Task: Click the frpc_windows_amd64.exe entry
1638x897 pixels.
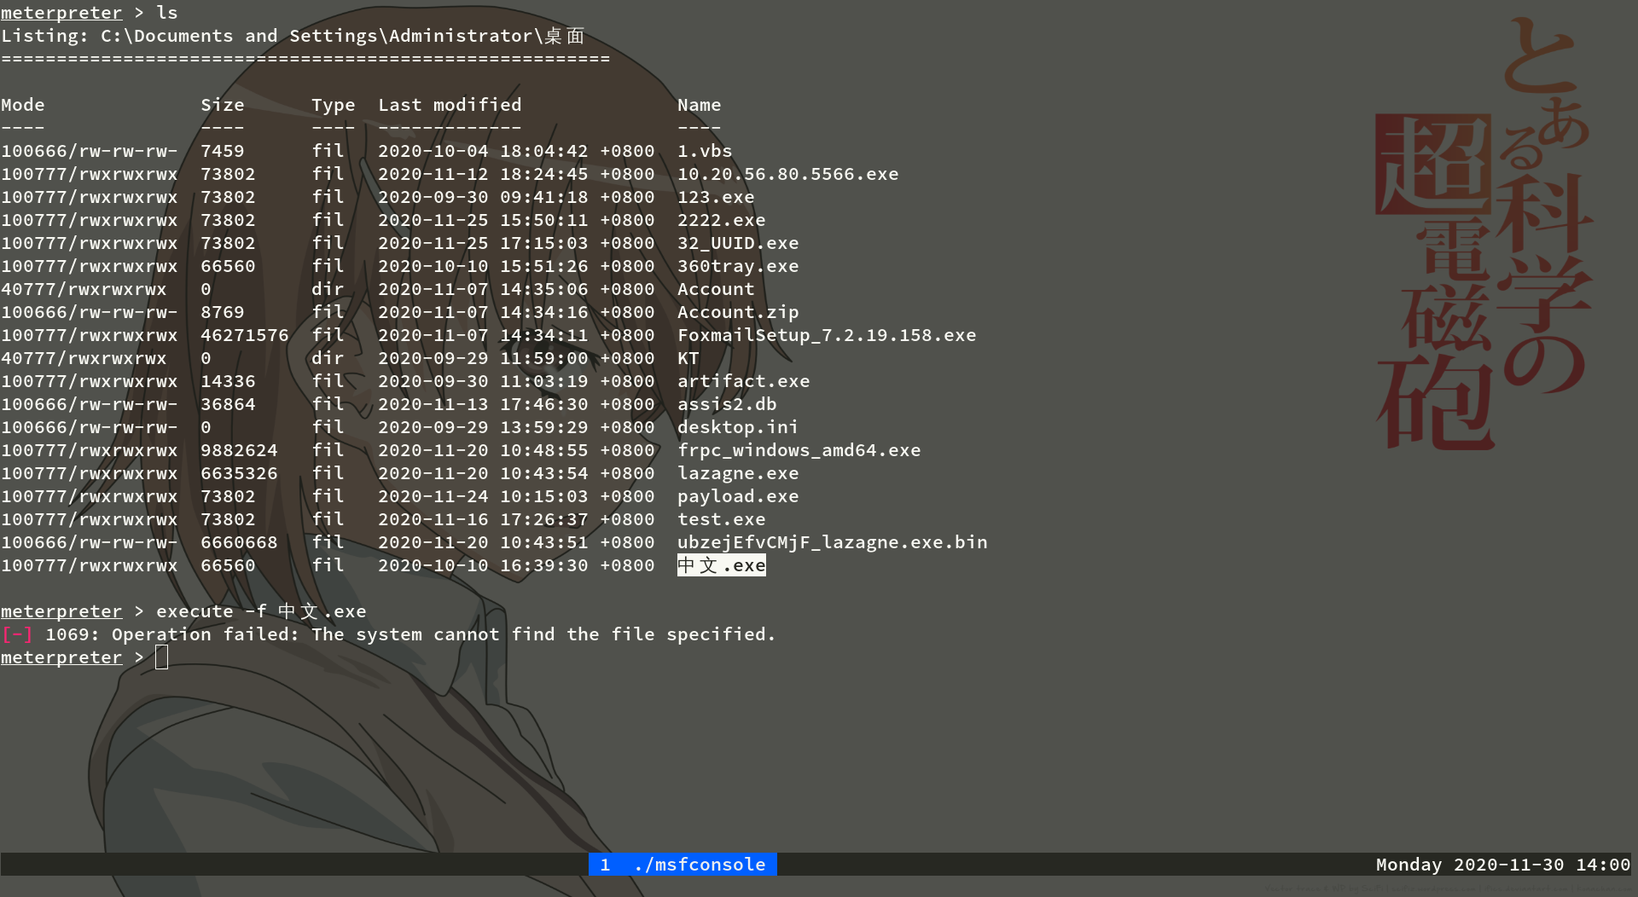Action: click(x=799, y=449)
